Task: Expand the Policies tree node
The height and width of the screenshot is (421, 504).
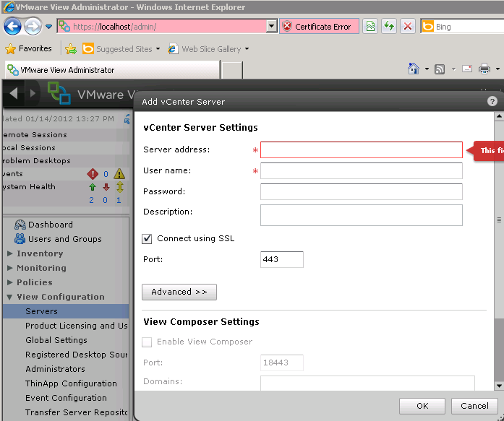Action: coord(9,282)
